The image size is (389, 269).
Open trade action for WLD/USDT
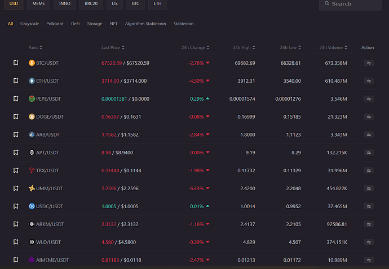(369, 242)
